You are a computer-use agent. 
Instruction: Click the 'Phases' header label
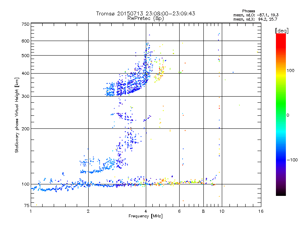(248, 11)
